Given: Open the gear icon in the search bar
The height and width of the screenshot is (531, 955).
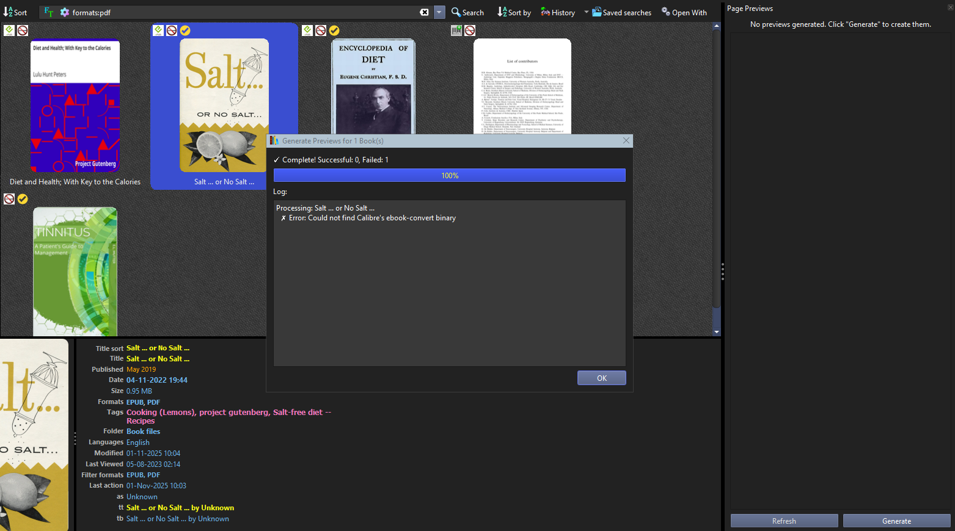Looking at the screenshot, I should coord(65,12).
